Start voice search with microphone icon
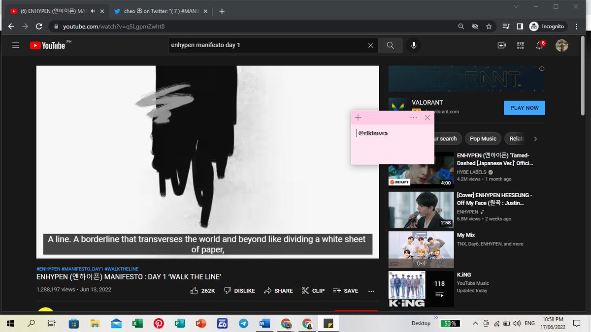The width and height of the screenshot is (591, 332). click(414, 45)
